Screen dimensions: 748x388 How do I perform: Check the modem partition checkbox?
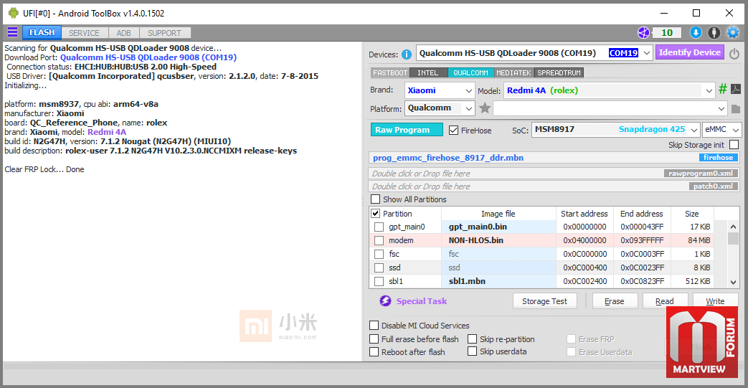pyautogui.click(x=379, y=240)
